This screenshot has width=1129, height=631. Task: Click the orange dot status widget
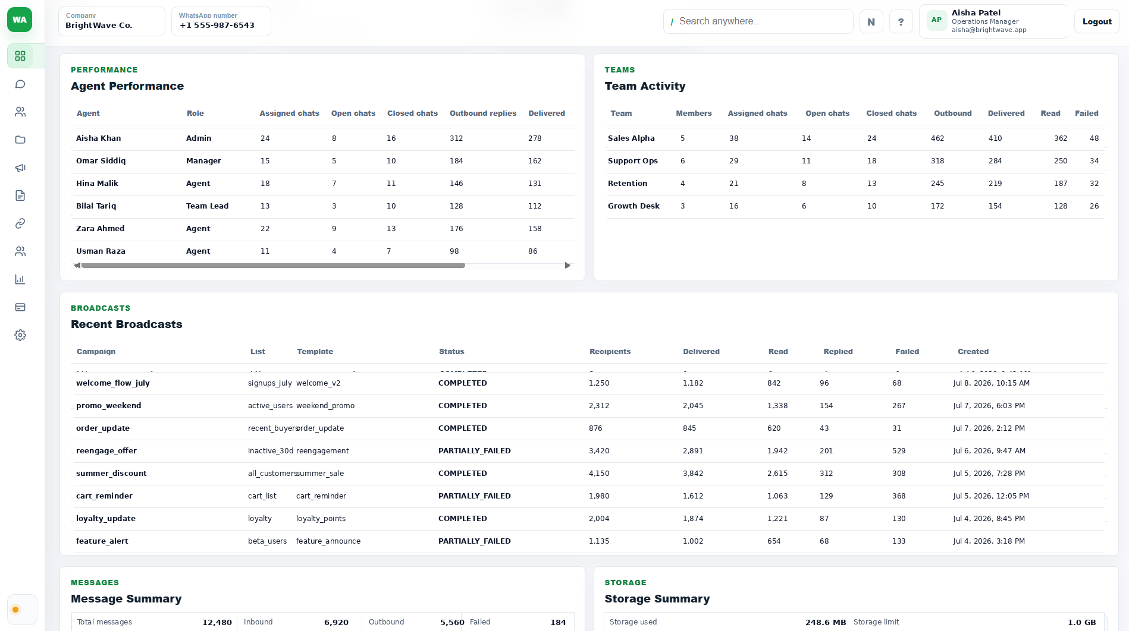pos(22,610)
